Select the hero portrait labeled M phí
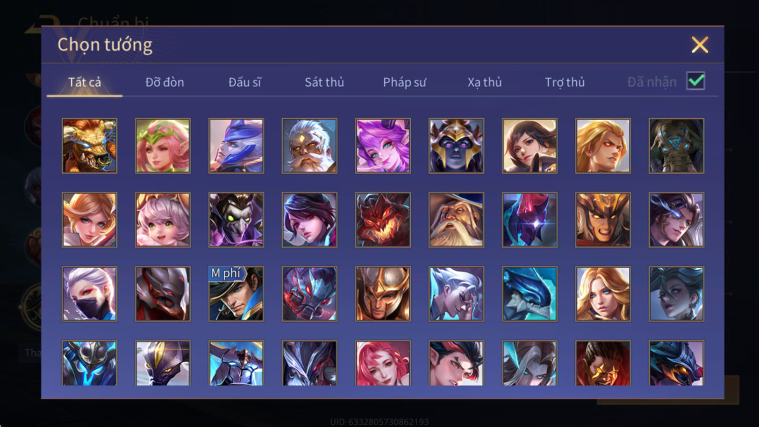The height and width of the screenshot is (427, 759). click(236, 293)
